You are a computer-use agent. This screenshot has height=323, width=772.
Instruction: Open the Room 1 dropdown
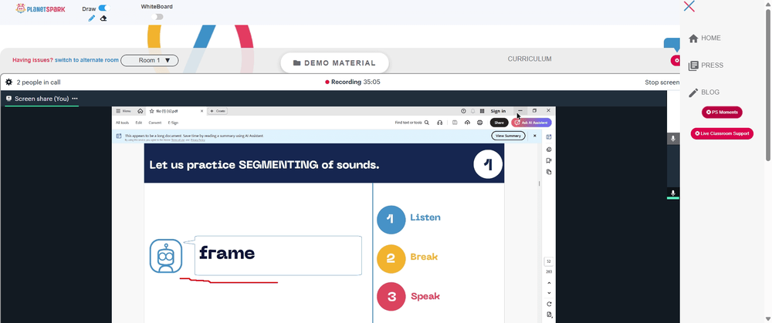pyautogui.click(x=150, y=60)
